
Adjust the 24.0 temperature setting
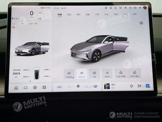click(87, 87)
